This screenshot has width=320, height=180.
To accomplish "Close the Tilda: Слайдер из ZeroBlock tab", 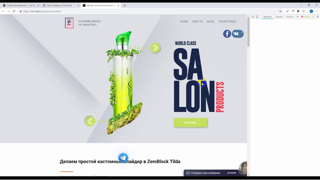I will pyautogui.click(x=78, y=5).
